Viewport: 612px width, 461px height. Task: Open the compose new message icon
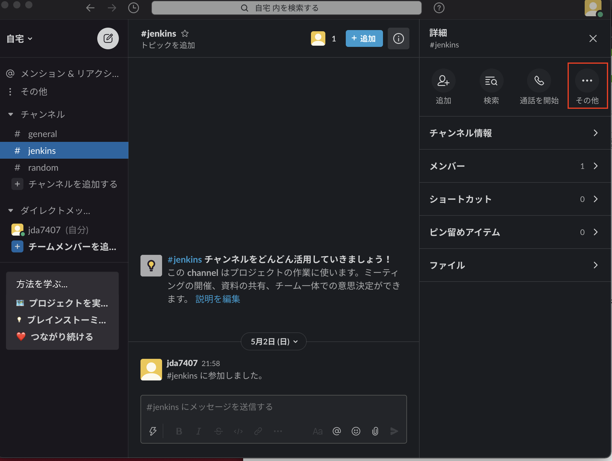pos(108,38)
